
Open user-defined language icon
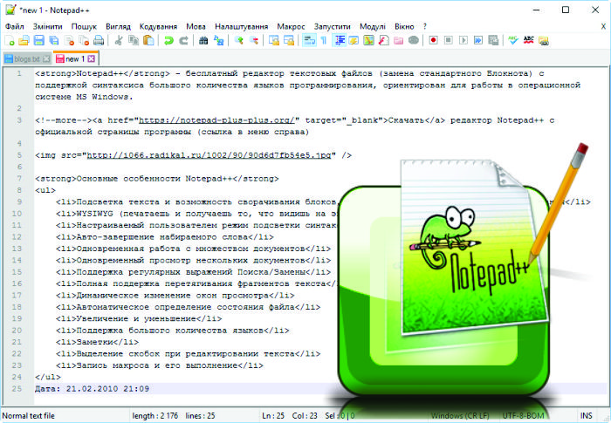pos(354,40)
